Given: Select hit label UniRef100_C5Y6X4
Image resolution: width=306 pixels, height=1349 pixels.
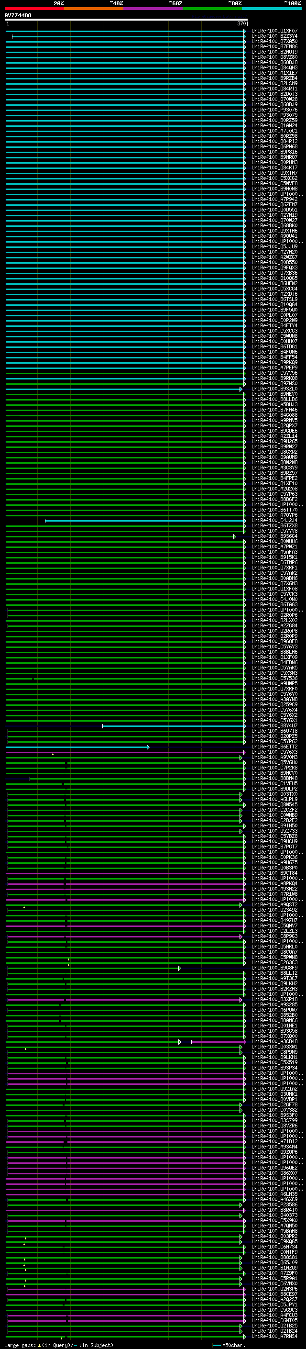Looking at the screenshot, I should coord(274,711).
